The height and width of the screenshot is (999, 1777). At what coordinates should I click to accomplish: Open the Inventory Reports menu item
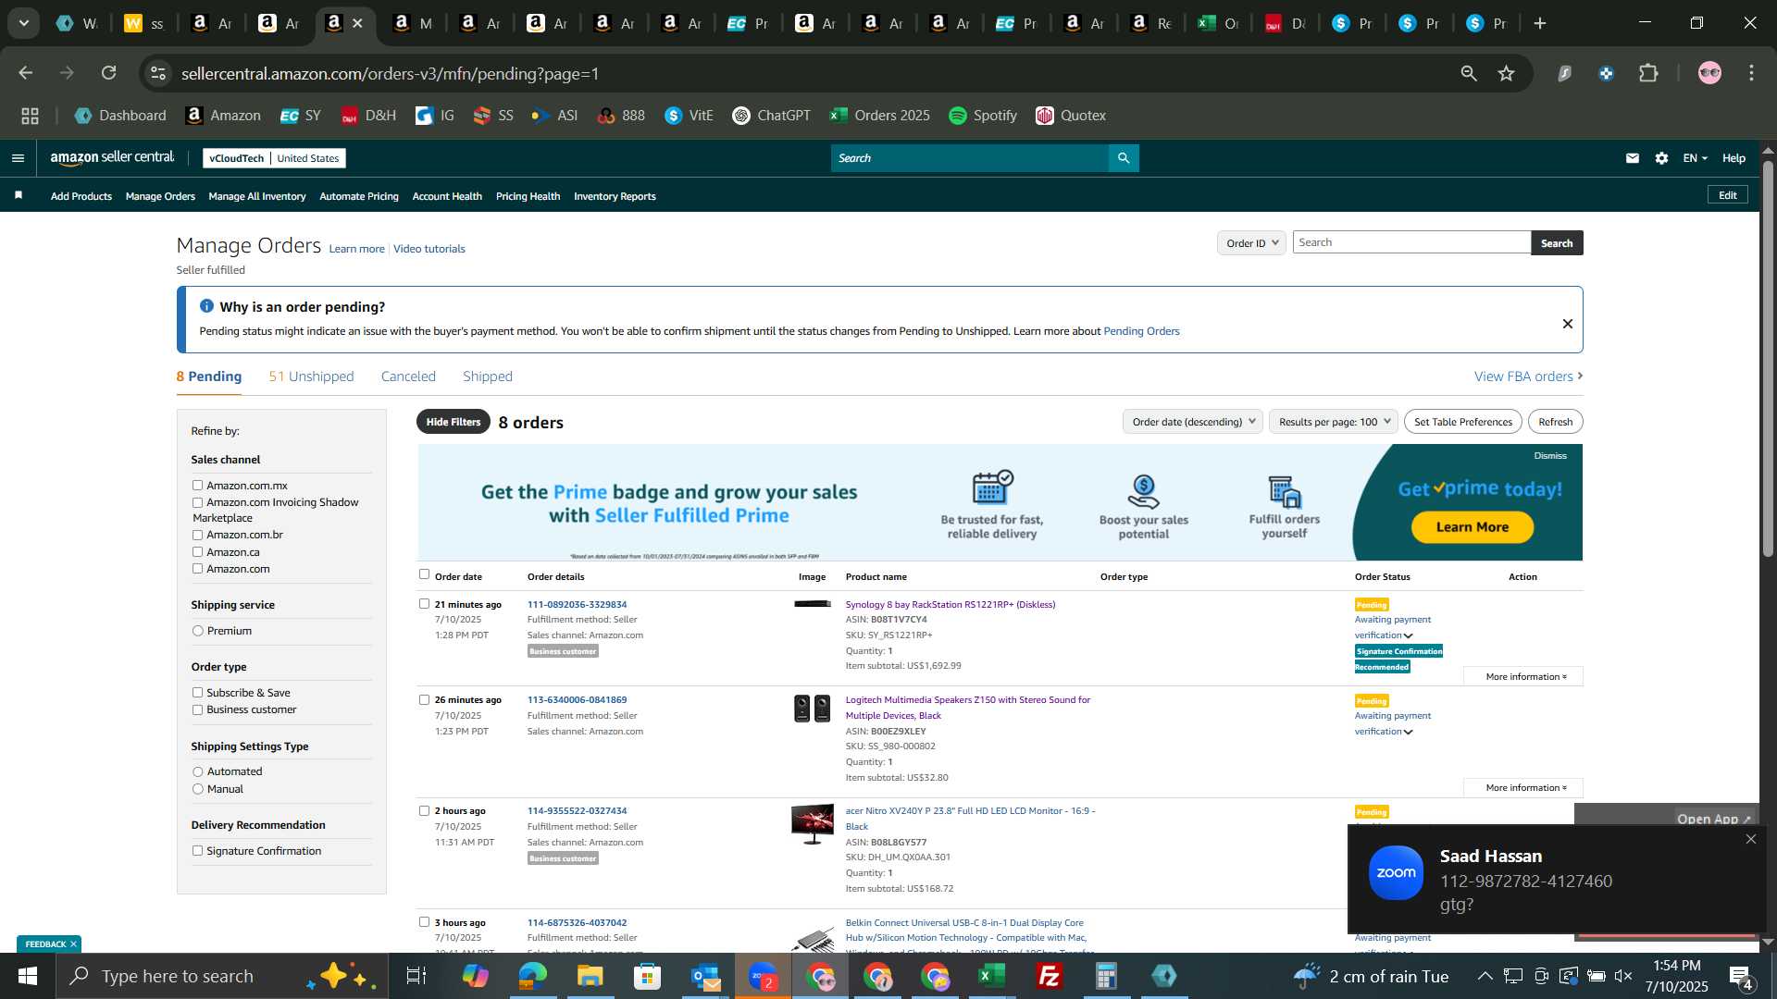coord(615,196)
